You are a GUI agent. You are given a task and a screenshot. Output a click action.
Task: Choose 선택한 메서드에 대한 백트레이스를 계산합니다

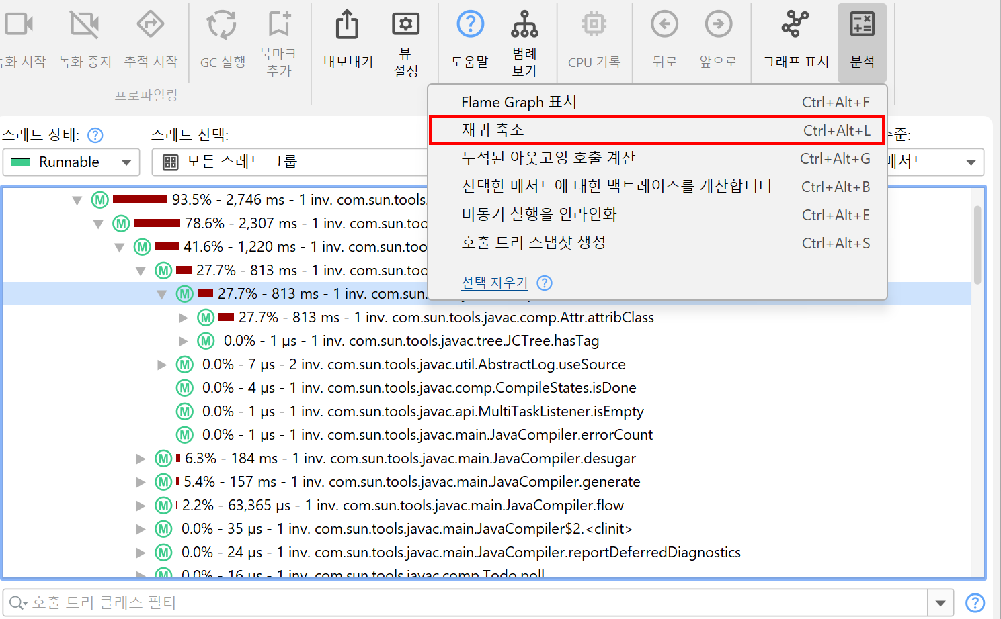pyautogui.click(x=657, y=187)
